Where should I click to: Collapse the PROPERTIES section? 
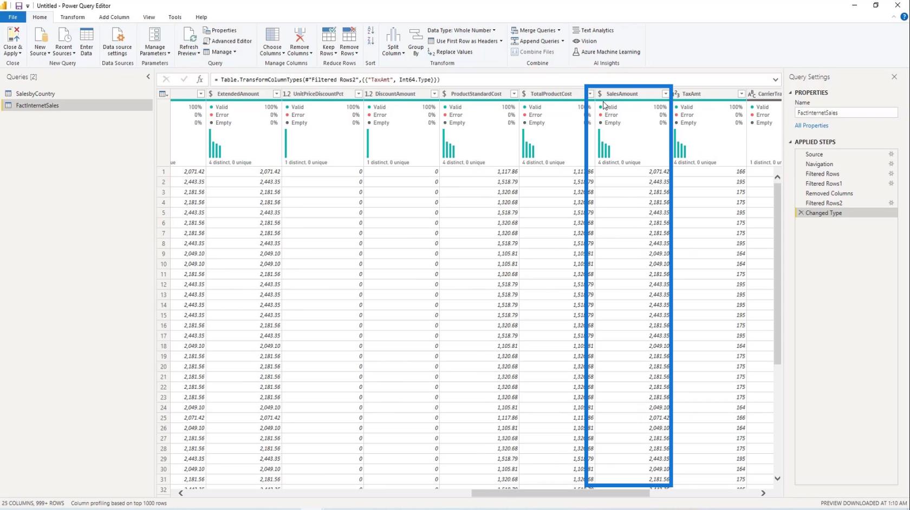[x=791, y=92]
